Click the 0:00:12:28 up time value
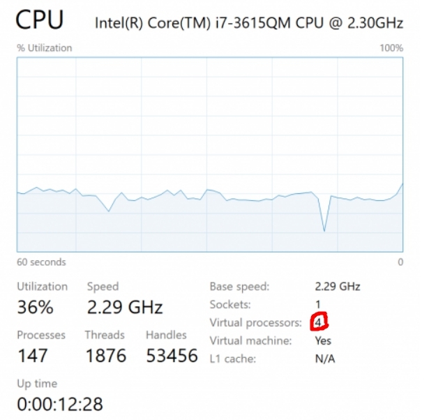Viewport: 436px width, 420px height. 60,404
